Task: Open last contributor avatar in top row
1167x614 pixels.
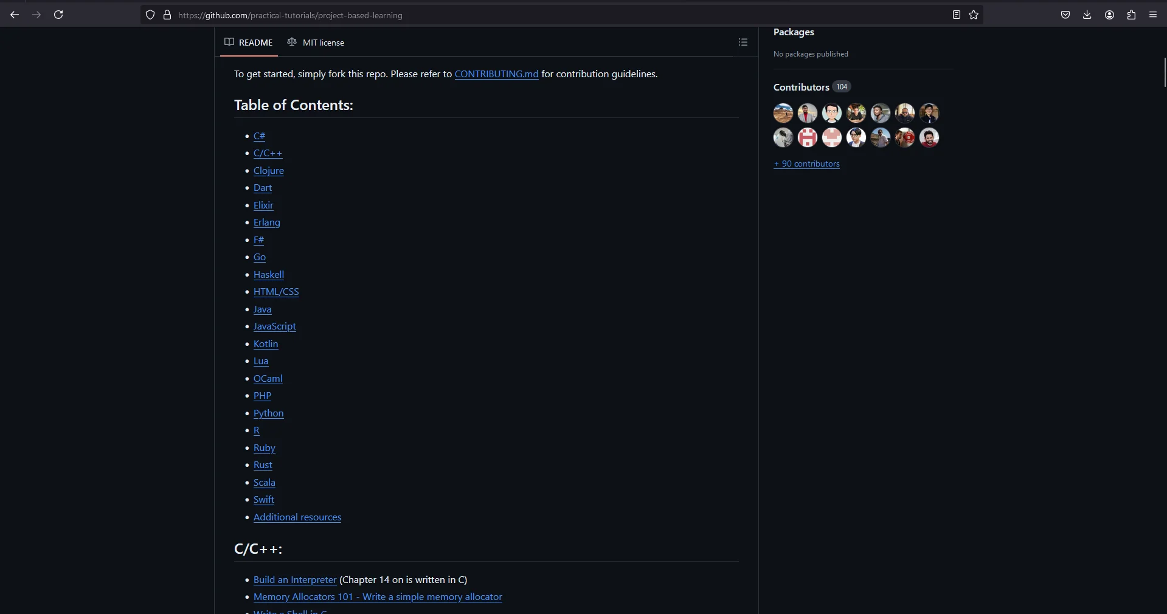Action: [929, 113]
